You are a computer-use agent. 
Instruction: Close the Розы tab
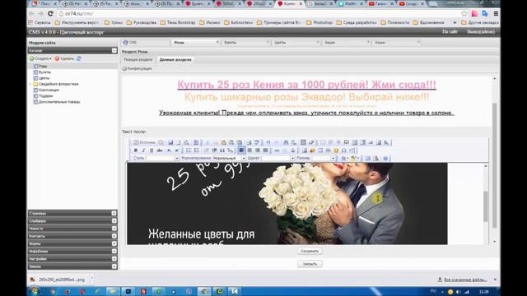(x=217, y=42)
